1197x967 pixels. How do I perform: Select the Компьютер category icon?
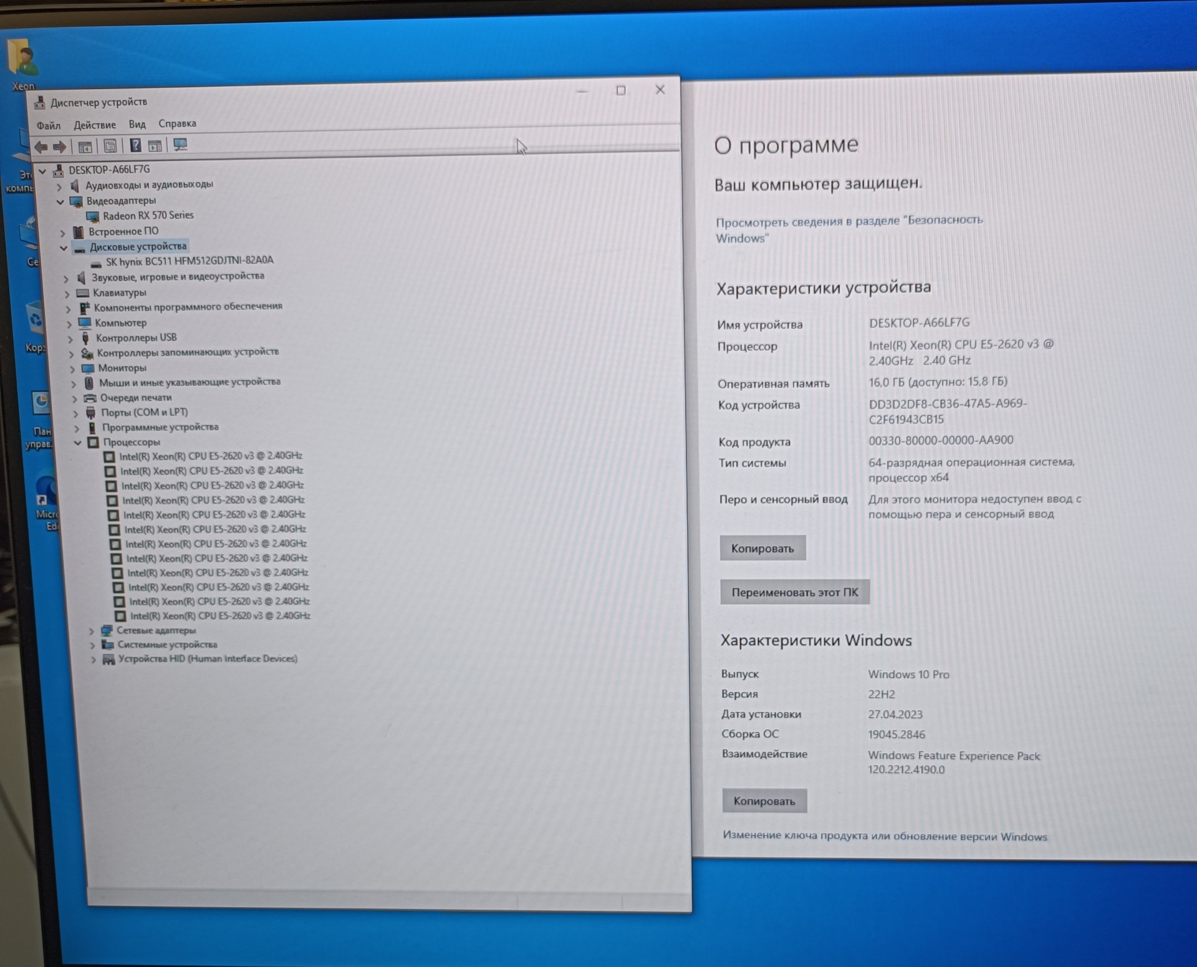85,323
